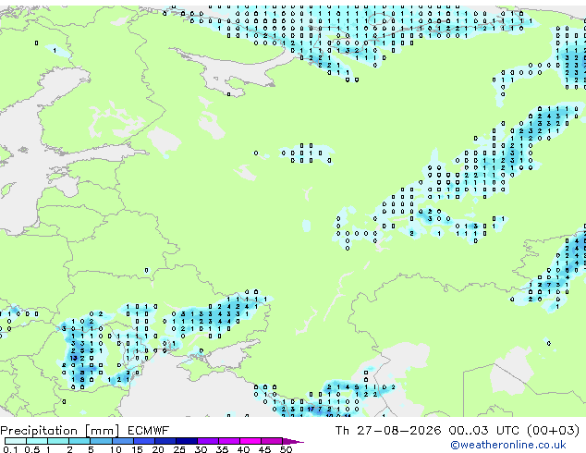This screenshot has height=453, width=586.
Task: Click the 40 to 45 mm magenta swatch
Action: (x=250, y=441)
